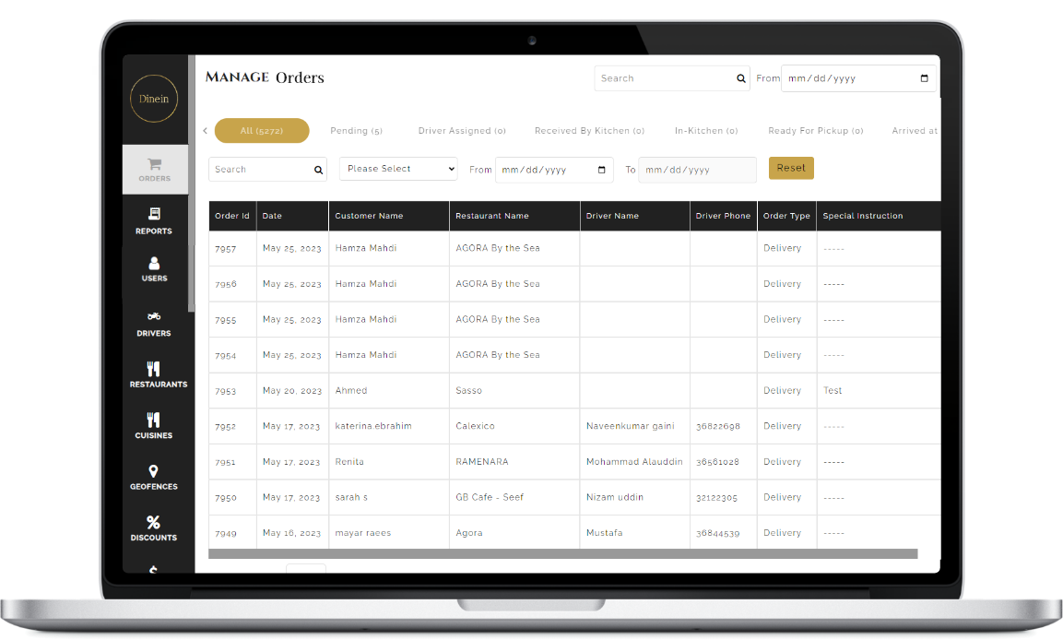Show the In-Kitchen (0) orders tab
Viewport: 1063px width, 640px height.
pos(706,131)
